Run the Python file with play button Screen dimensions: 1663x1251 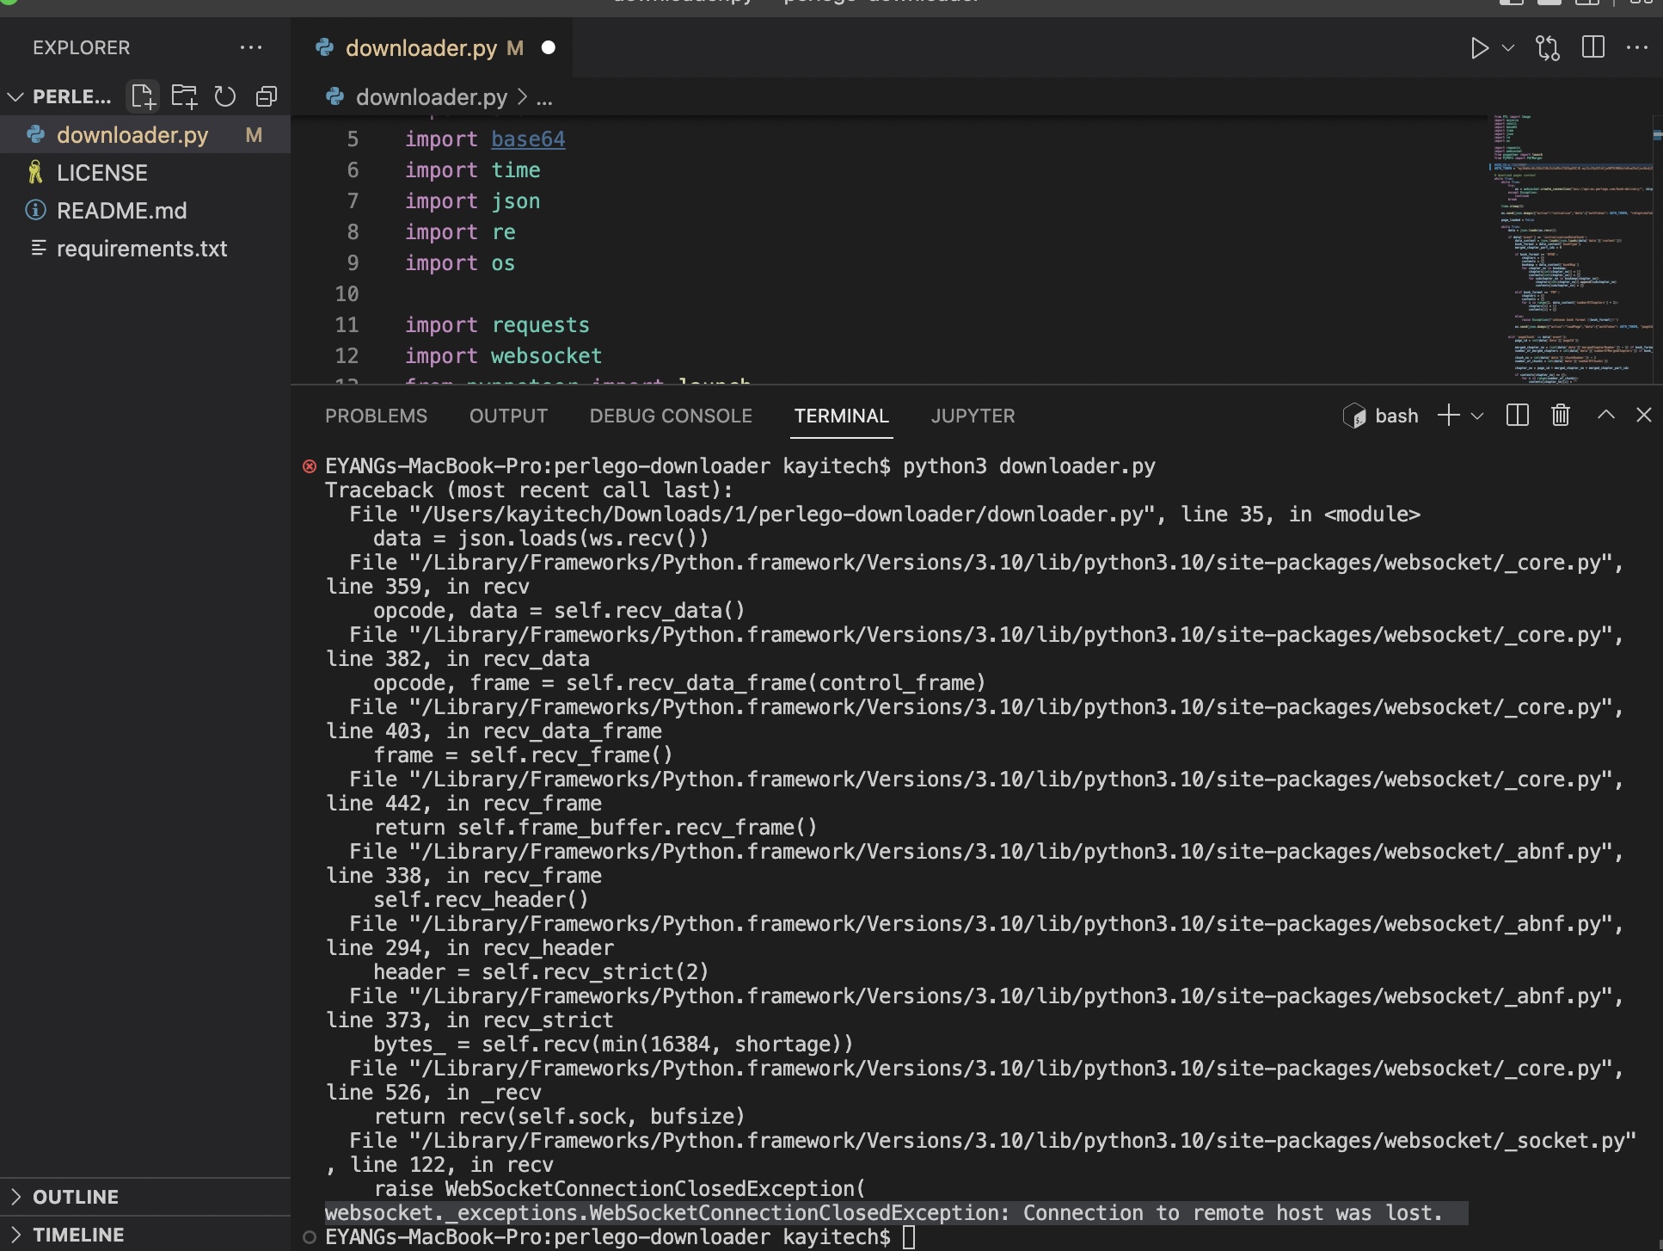[1479, 48]
